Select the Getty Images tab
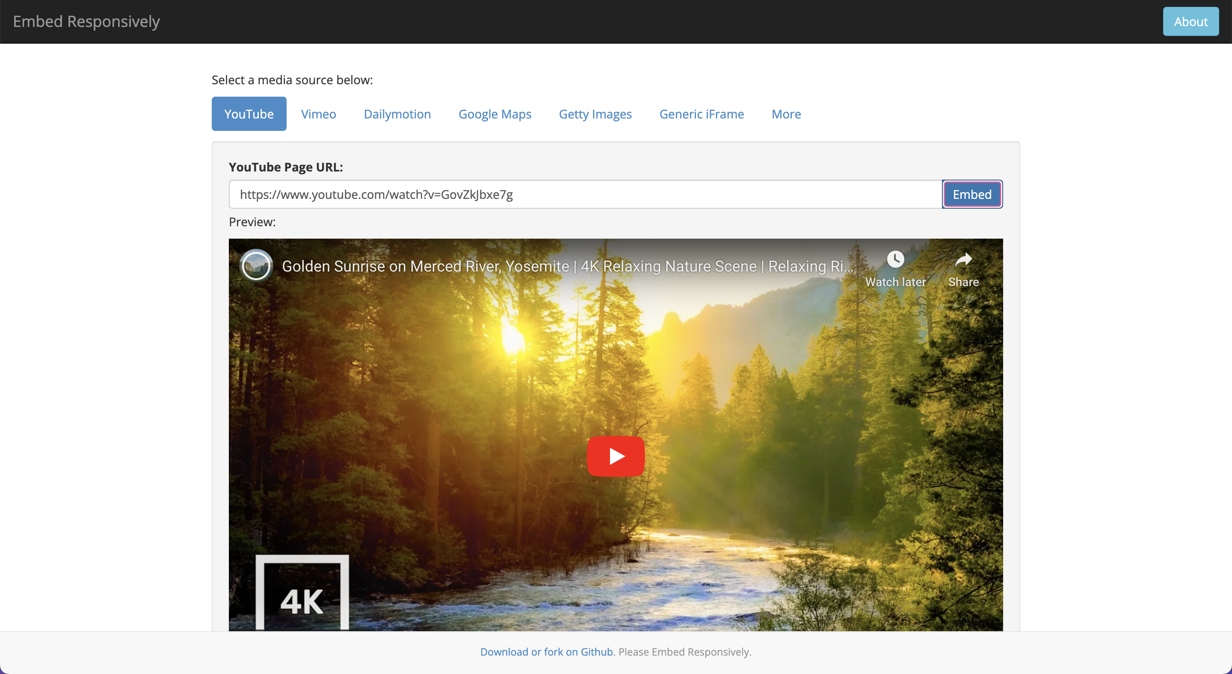 (x=595, y=114)
